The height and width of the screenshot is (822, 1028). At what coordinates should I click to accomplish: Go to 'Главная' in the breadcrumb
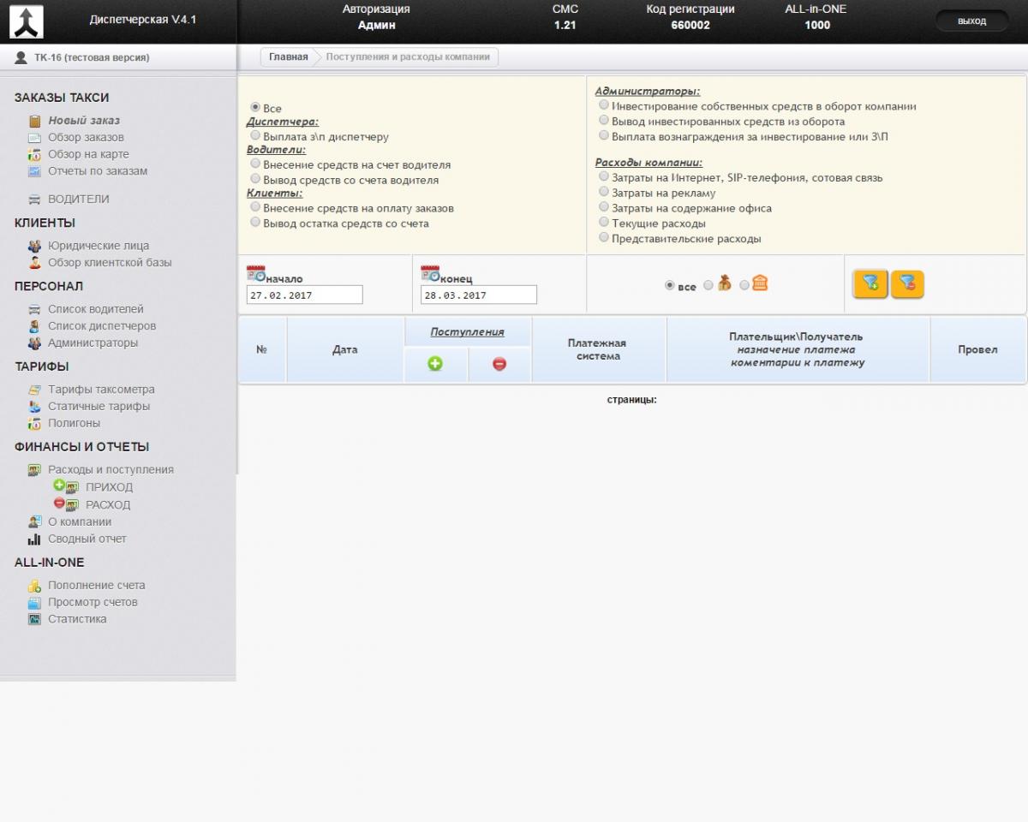click(288, 57)
